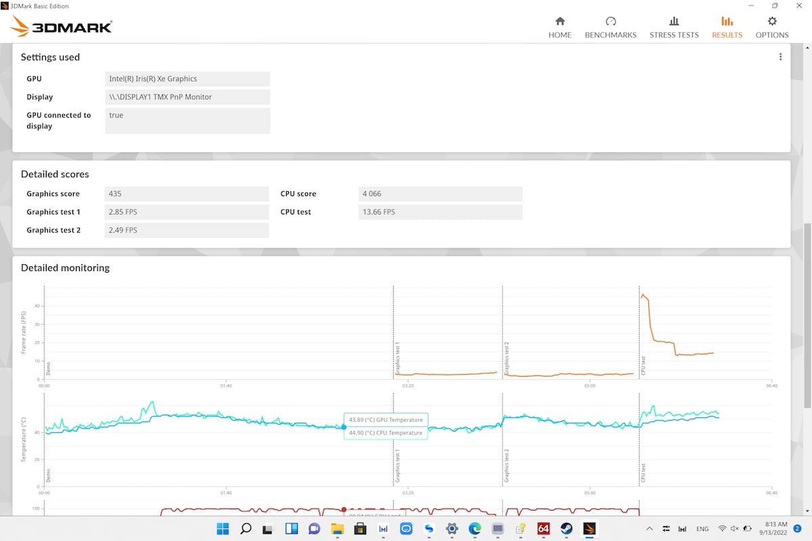The height and width of the screenshot is (541, 812).
Task: Open taskbar Search
Action: [x=246, y=528]
